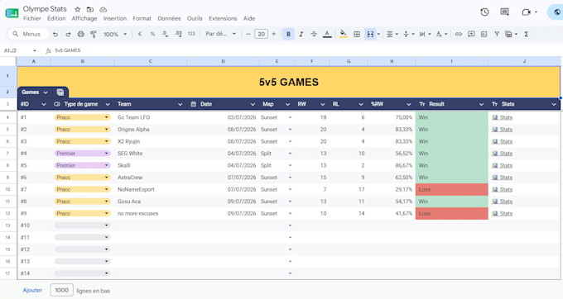Screen dimensions: 563x299
Task: Expand the Games table name dropdown
Action: pyautogui.click(x=46, y=93)
